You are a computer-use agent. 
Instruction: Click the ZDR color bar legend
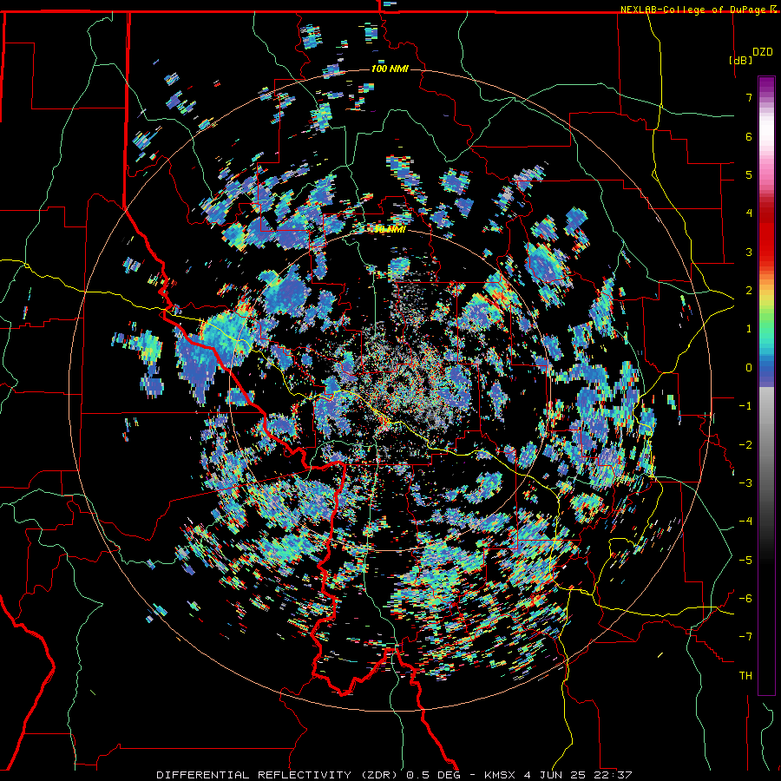[766, 385]
